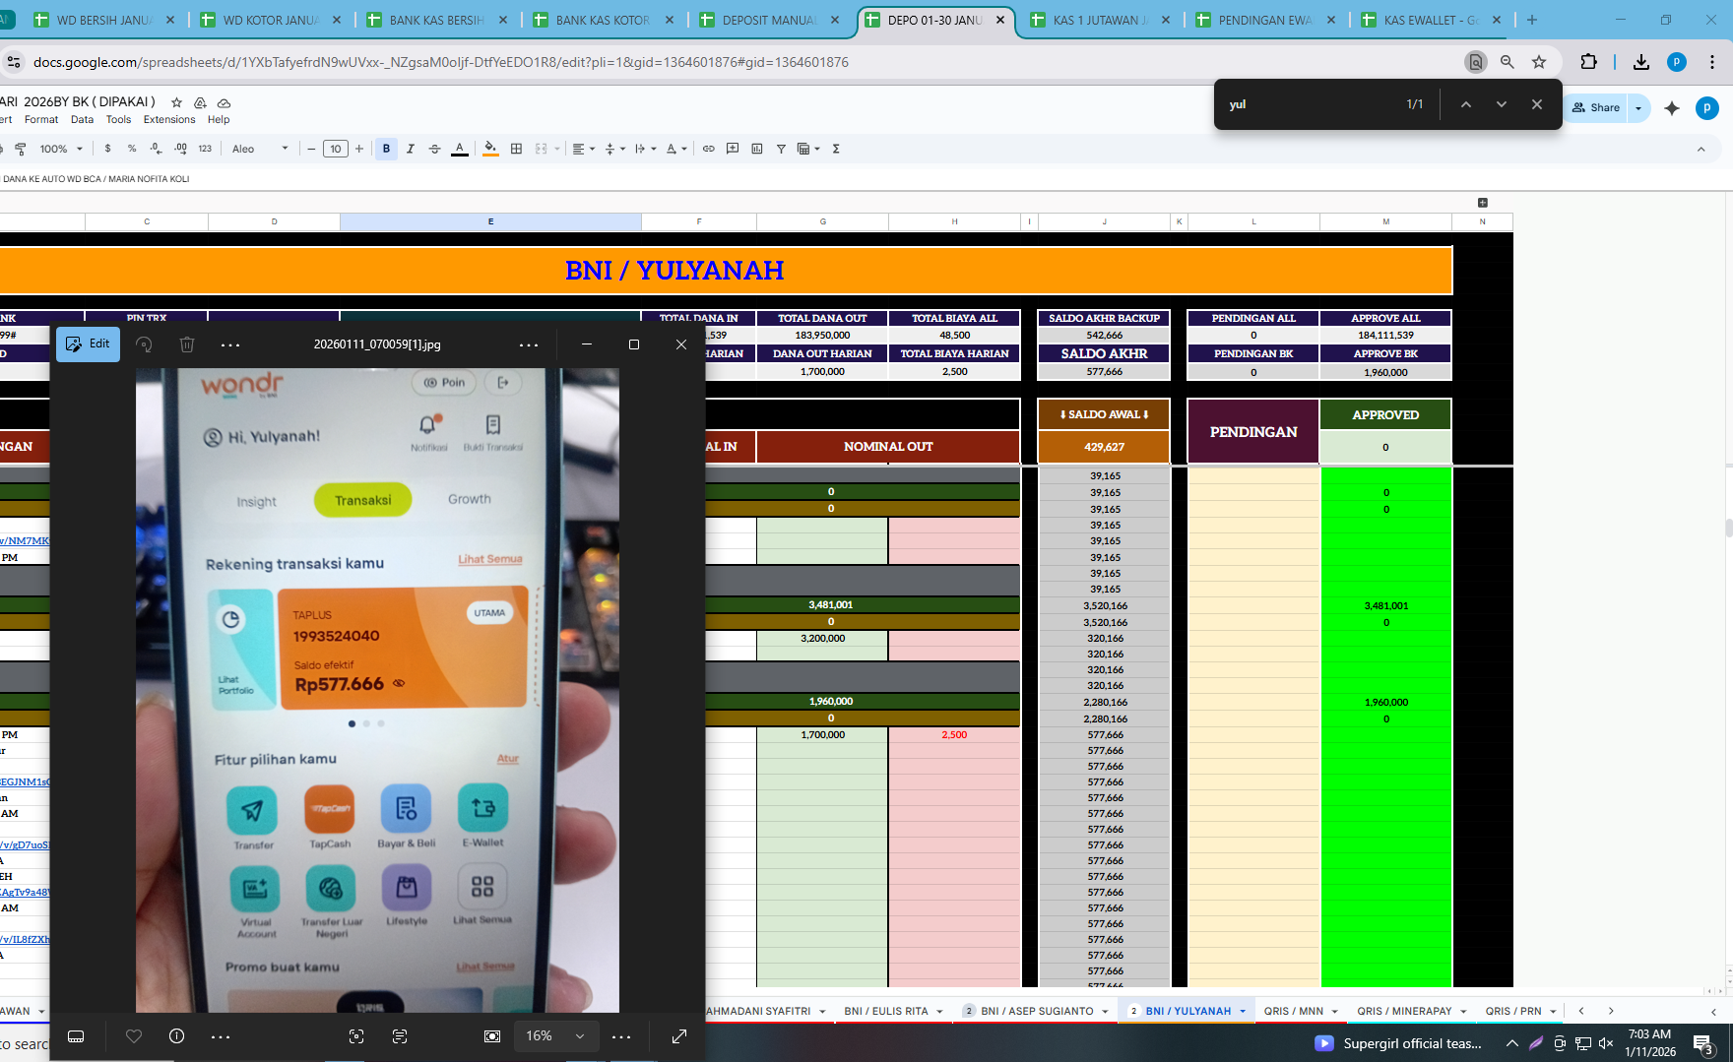Viewport: 1733px width, 1062px height.
Task: Open file info in photo viewer
Action: pyautogui.click(x=177, y=1036)
